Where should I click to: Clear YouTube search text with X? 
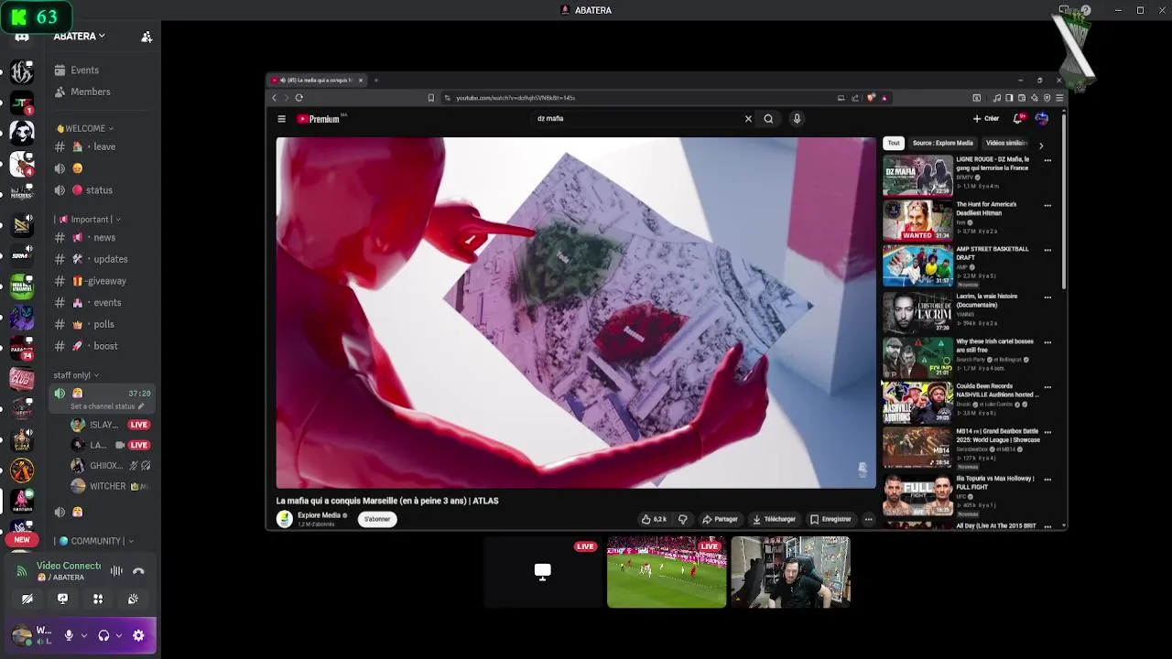748,119
